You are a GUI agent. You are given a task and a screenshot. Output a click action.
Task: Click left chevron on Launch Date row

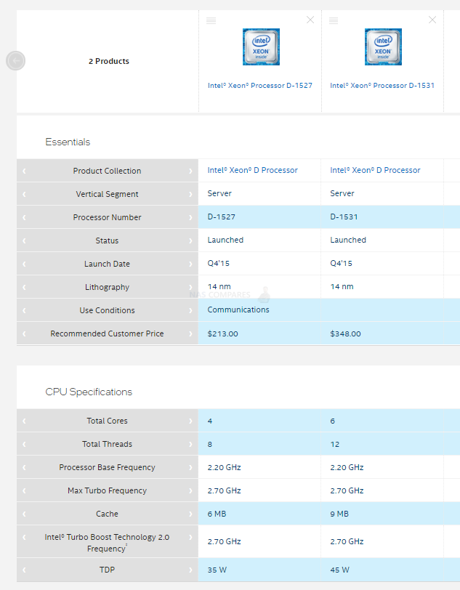point(24,264)
